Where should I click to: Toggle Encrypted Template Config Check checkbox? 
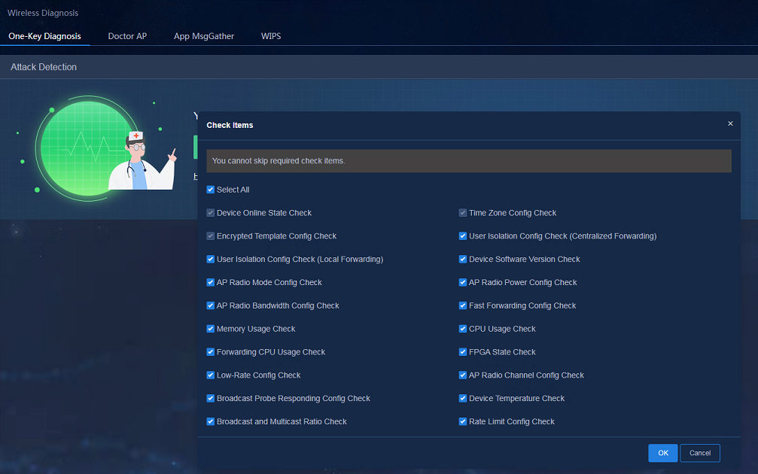click(x=210, y=235)
